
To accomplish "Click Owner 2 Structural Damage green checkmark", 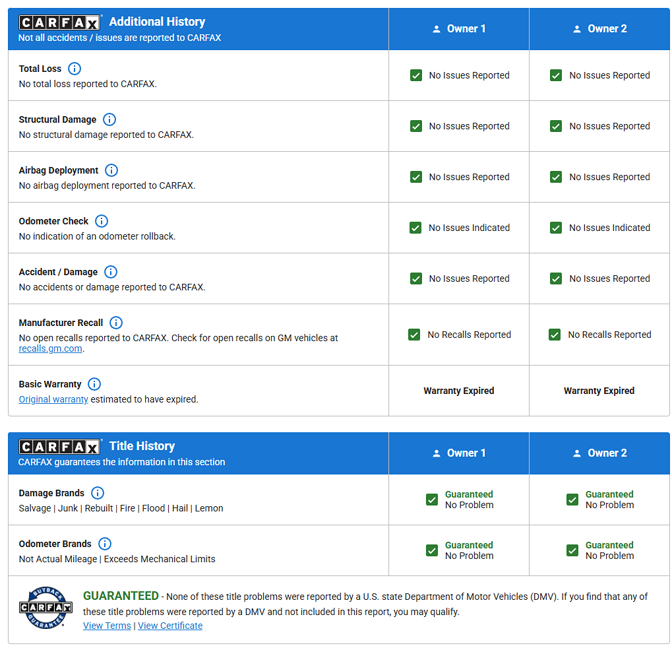I will tap(556, 126).
